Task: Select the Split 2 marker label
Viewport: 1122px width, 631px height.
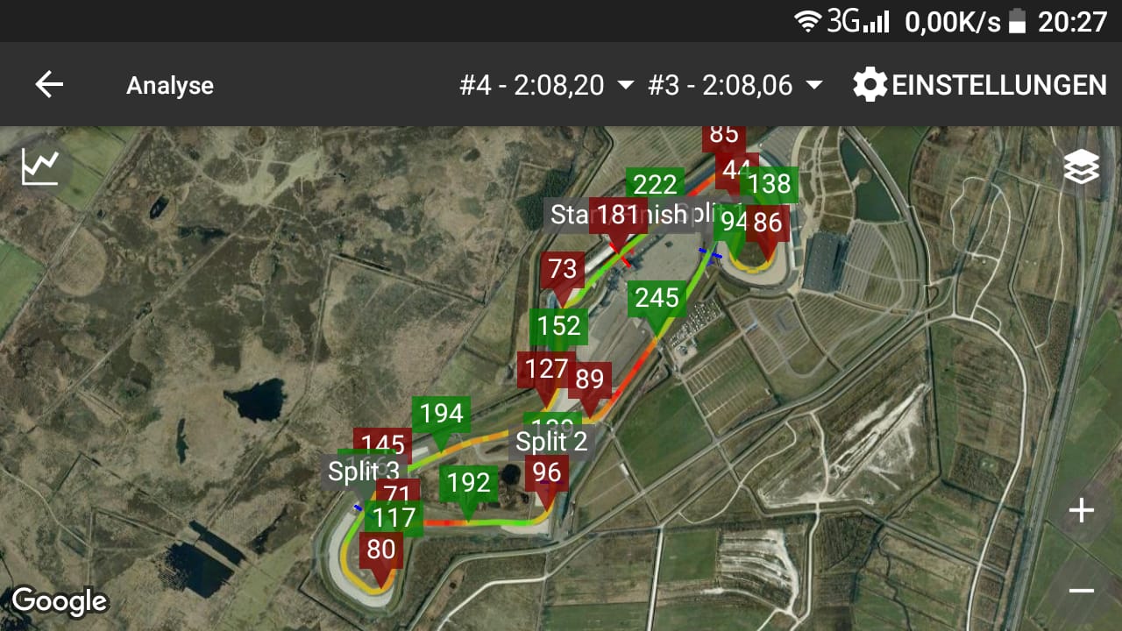Action: tap(551, 441)
